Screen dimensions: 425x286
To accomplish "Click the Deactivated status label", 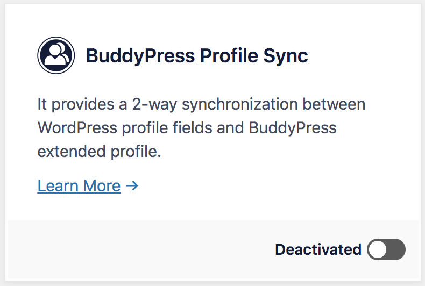I will [x=318, y=249].
